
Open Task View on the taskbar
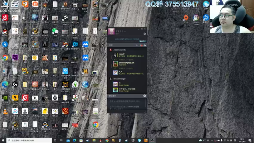pyautogui.click(x=61, y=140)
